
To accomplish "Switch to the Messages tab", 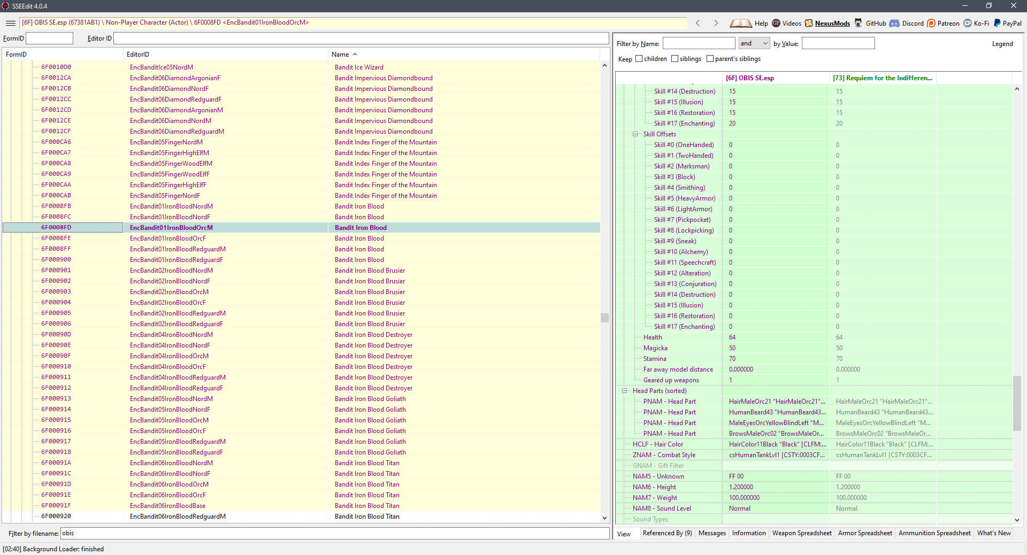I will tap(712, 533).
